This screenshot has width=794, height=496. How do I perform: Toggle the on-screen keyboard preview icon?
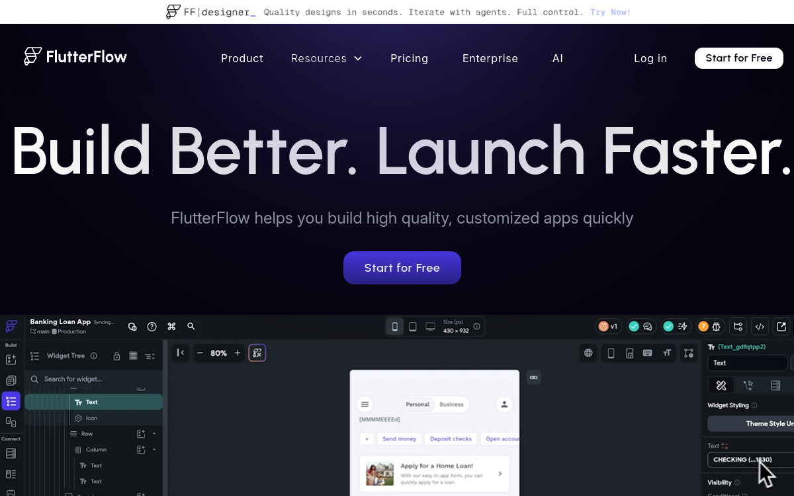[648, 353]
